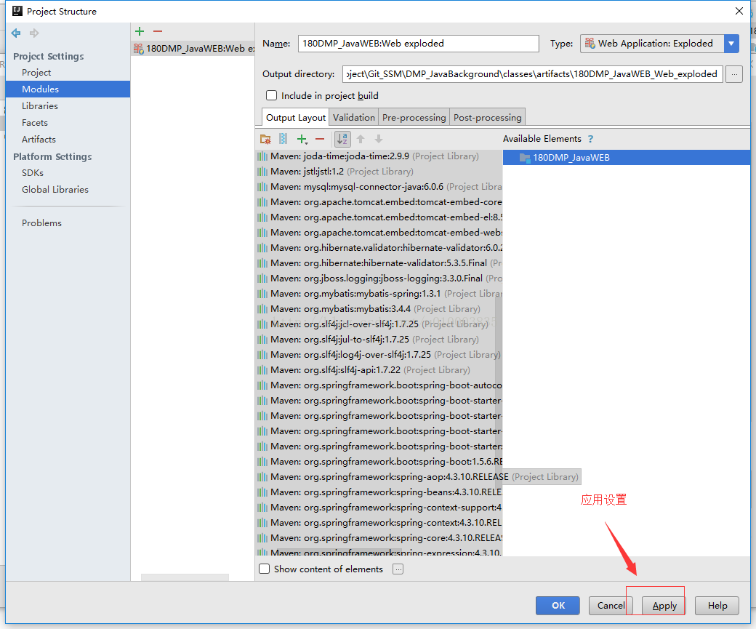Close the Project Structure dialog
The width and height of the screenshot is (756, 629).
click(x=739, y=11)
